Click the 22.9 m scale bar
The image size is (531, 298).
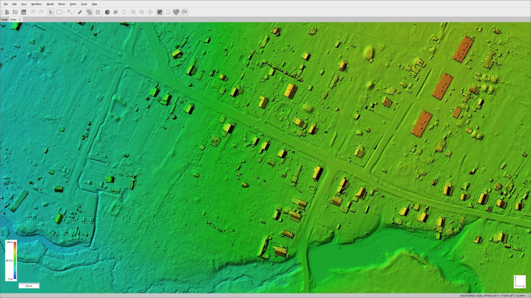point(29,285)
